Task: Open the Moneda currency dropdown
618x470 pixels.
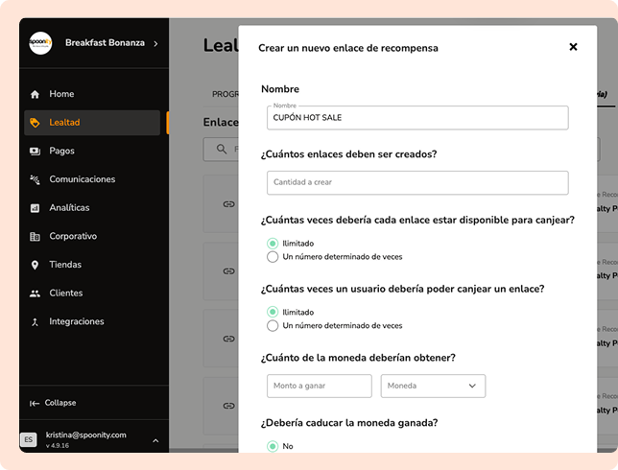Action: click(x=433, y=386)
